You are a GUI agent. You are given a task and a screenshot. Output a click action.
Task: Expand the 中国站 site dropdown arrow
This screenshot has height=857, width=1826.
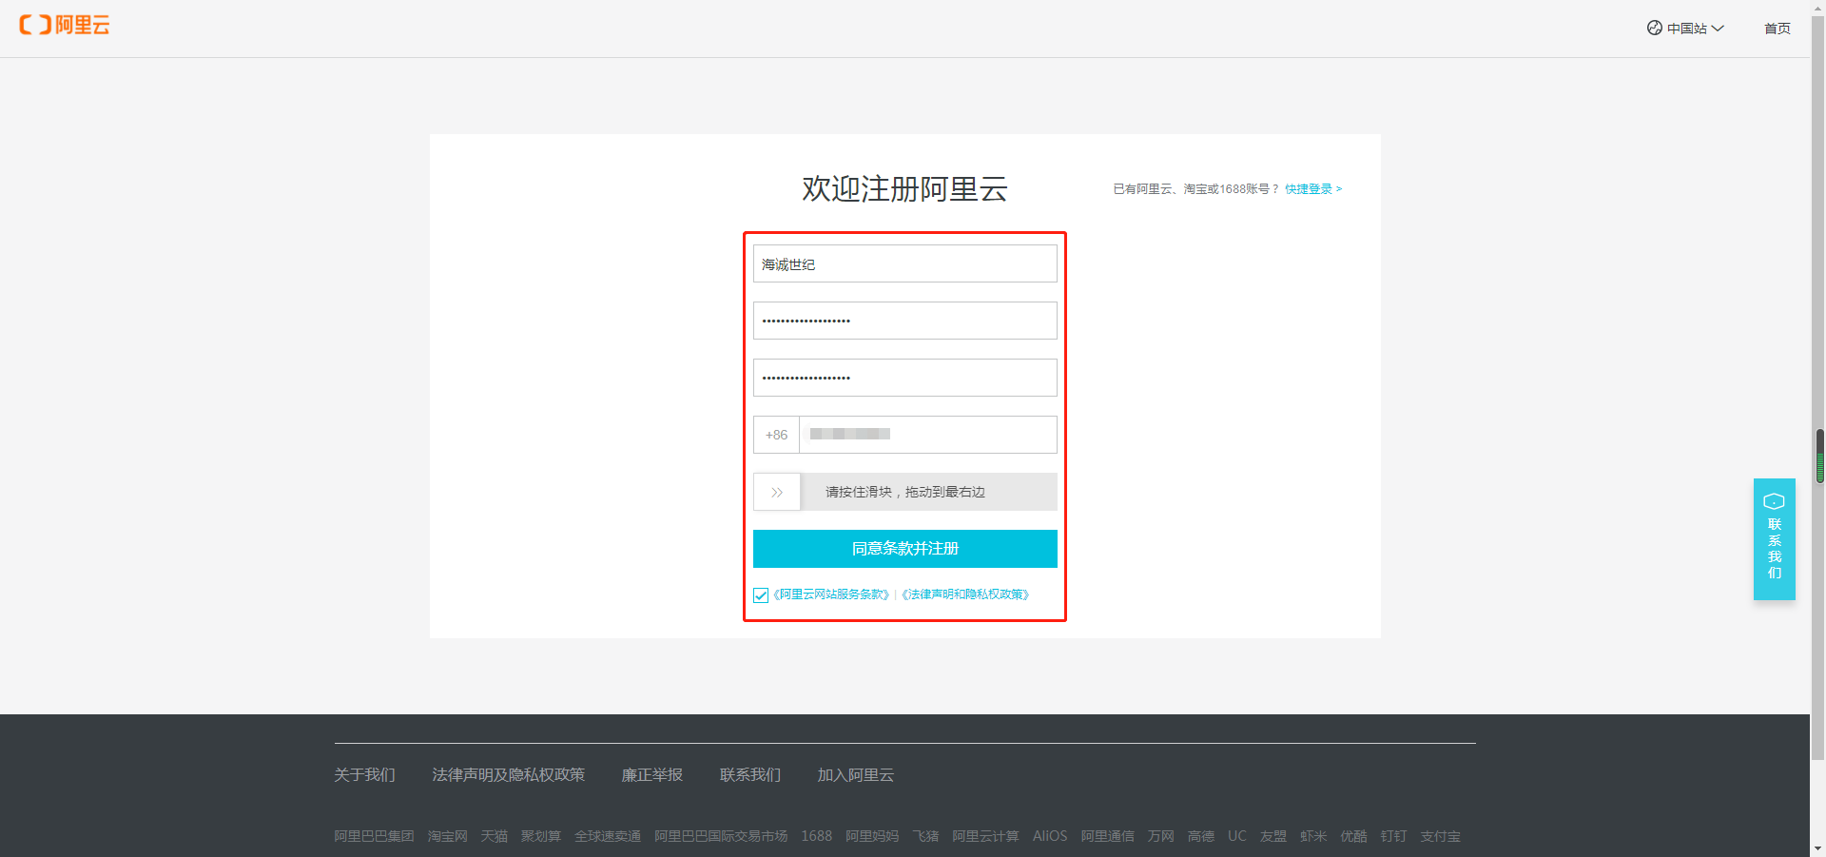pos(1718,29)
